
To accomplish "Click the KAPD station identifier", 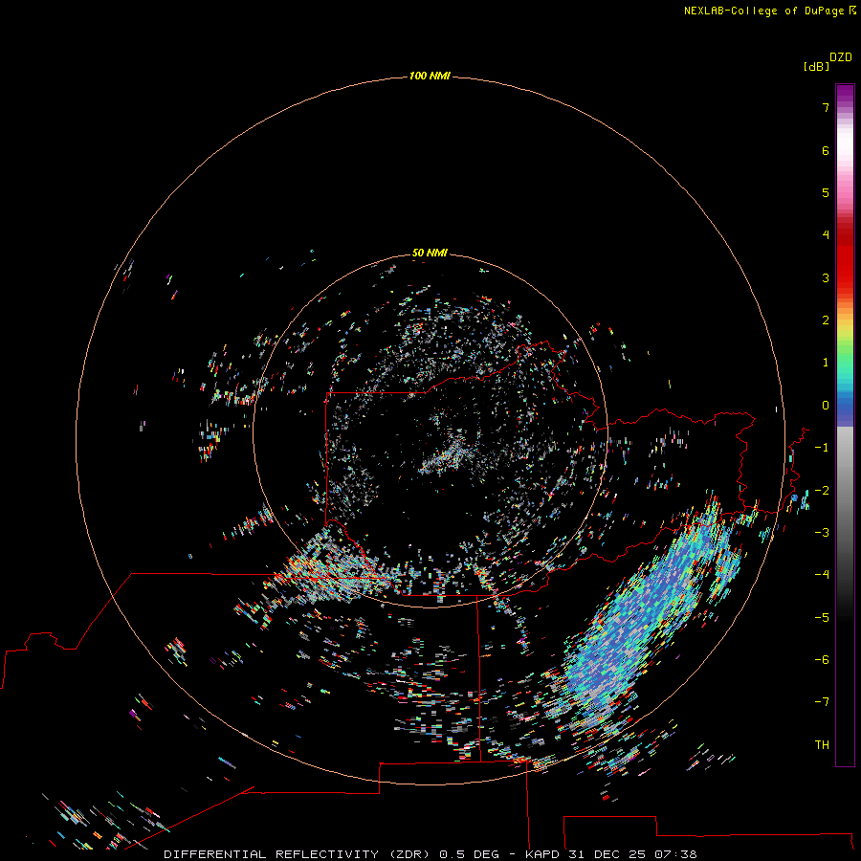I will pos(542,854).
